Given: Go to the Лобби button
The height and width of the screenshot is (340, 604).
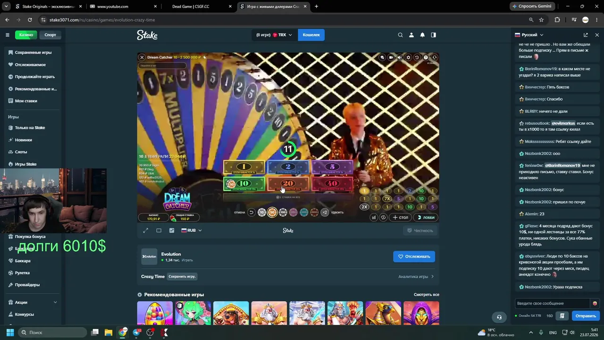Looking at the screenshot, I should coord(426,218).
